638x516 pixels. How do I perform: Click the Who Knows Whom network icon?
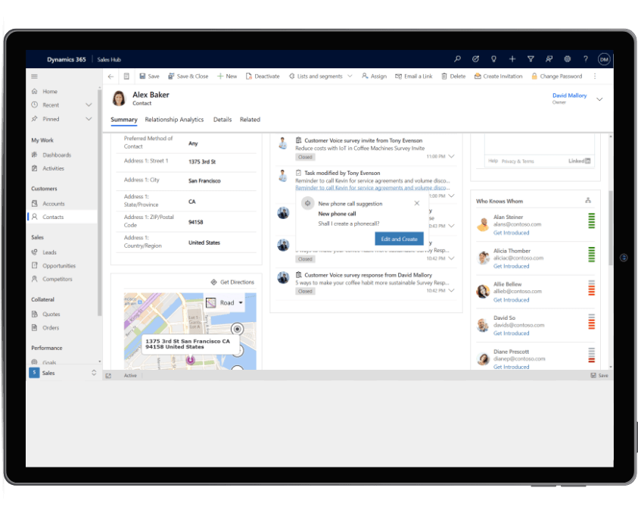coord(588,200)
